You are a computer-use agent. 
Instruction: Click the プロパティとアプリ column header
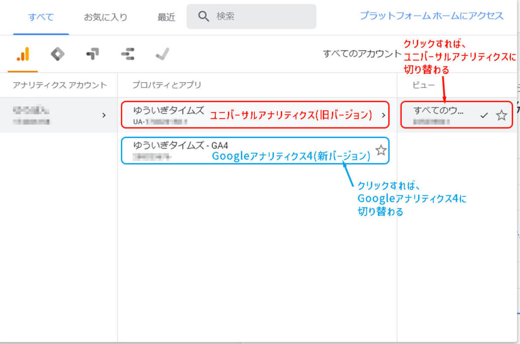(167, 85)
